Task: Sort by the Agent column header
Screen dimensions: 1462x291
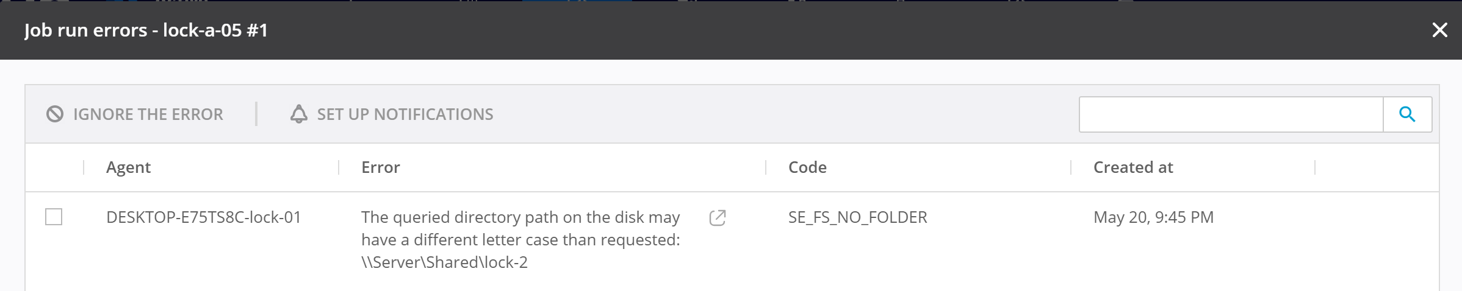Action: [128, 167]
